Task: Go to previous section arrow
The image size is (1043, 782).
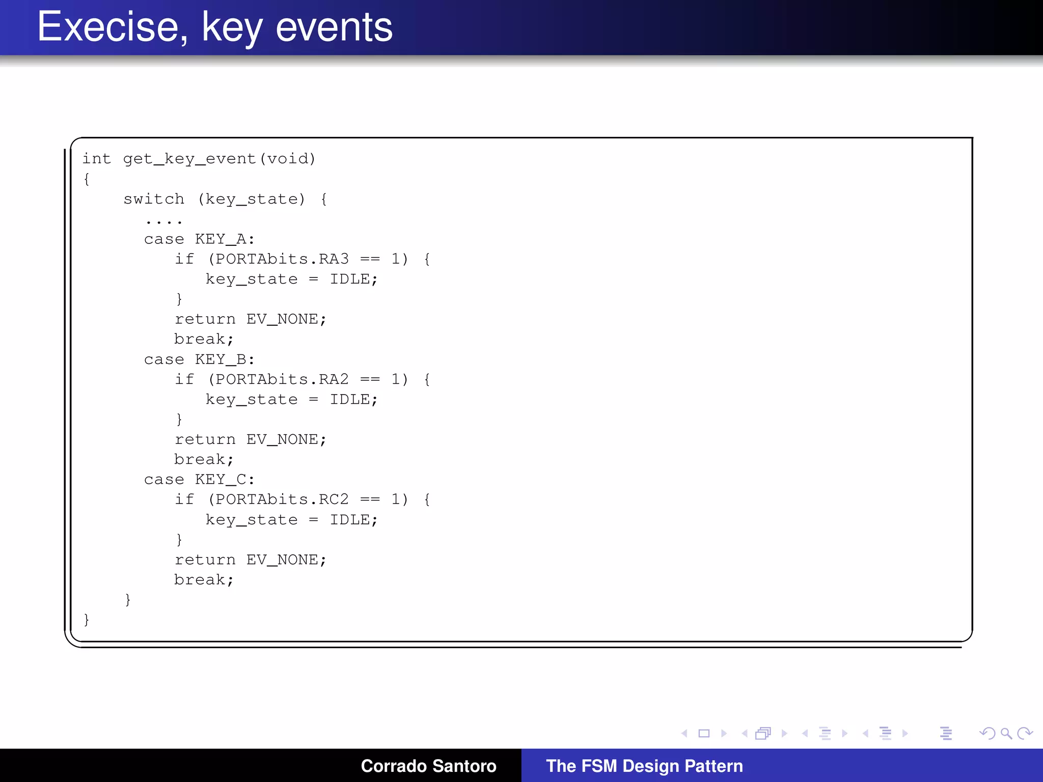Action: click(x=865, y=733)
